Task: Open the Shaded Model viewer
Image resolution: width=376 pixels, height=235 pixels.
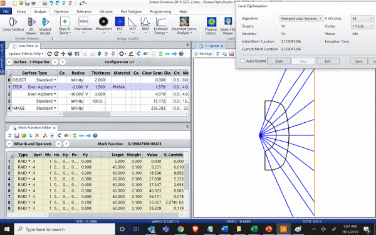Action: pos(45,26)
